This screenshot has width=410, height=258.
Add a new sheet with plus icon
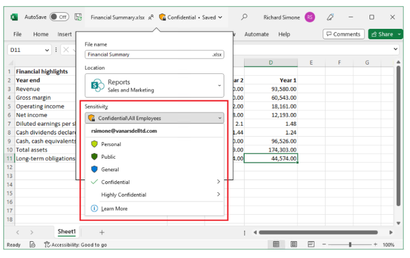[102, 232]
